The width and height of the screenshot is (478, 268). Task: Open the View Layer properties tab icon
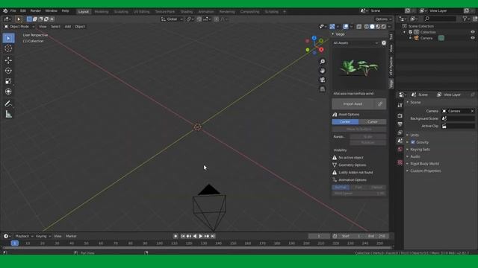(400, 133)
